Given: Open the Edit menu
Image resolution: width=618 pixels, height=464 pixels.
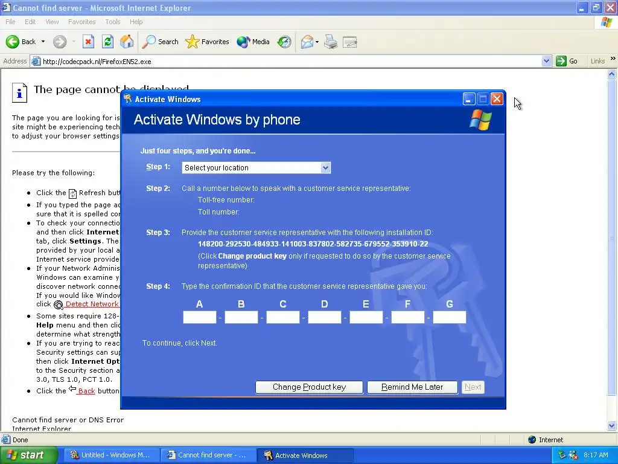Looking at the screenshot, I should point(30,22).
